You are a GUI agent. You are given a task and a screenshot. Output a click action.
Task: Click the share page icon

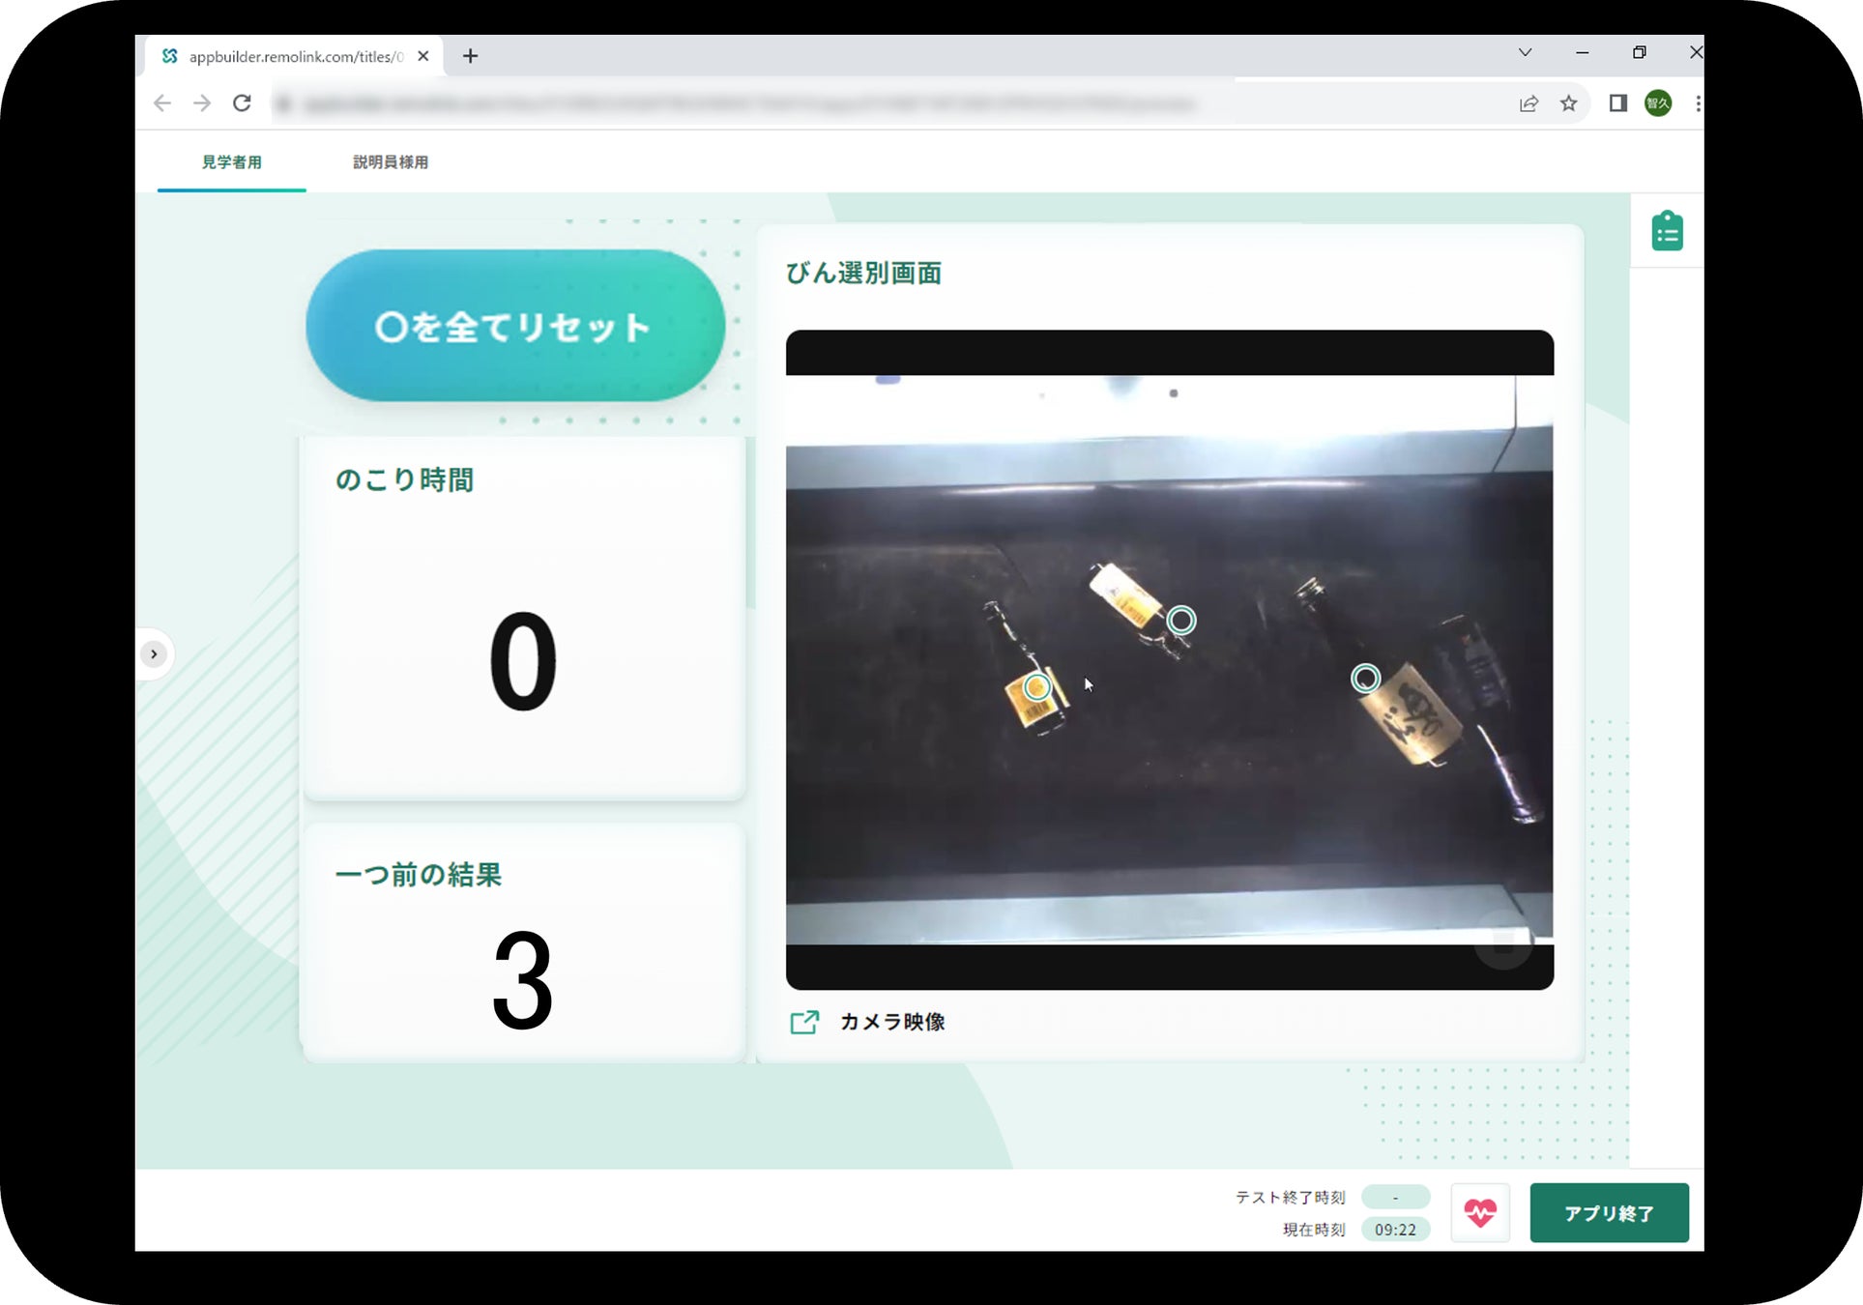point(1528,103)
